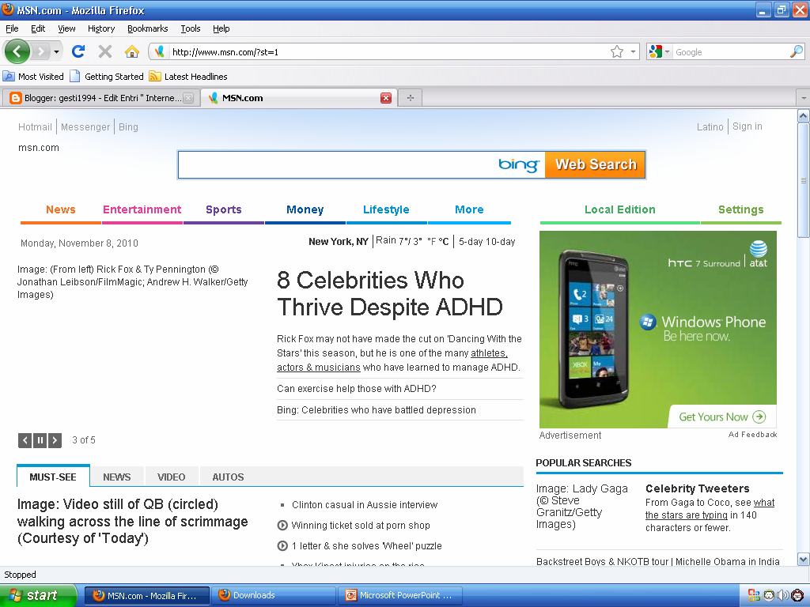Click the Stop loading X icon

(x=105, y=51)
